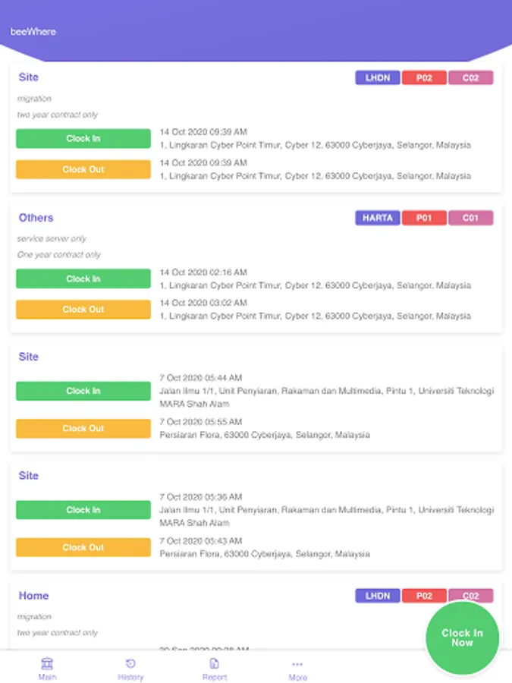Click Clock Out at 03:02 AM Others entry
The width and height of the screenshot is (512, 683).
pos(83,310)
